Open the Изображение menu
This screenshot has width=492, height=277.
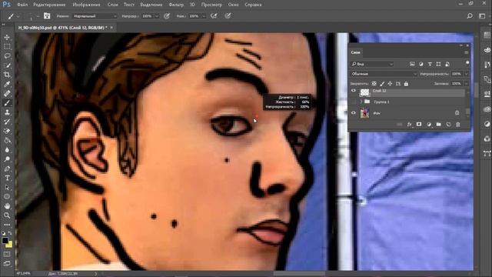click(x=86, y=5)
